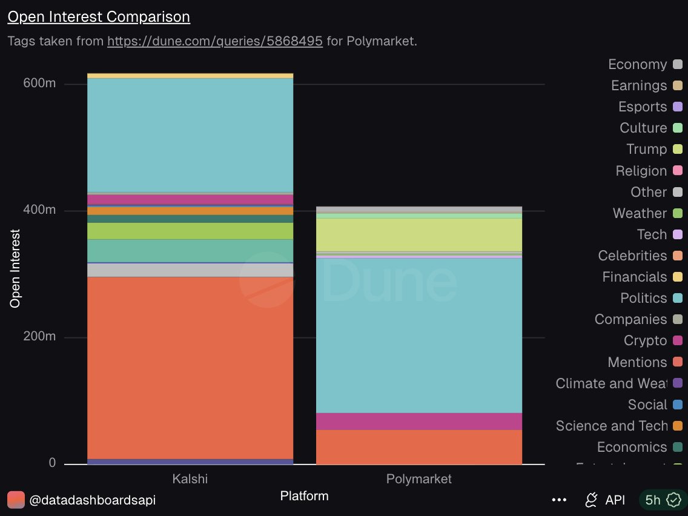The image size is (688, 516).
Task: Toggle Religion series in legend
Action: point(649,171)
